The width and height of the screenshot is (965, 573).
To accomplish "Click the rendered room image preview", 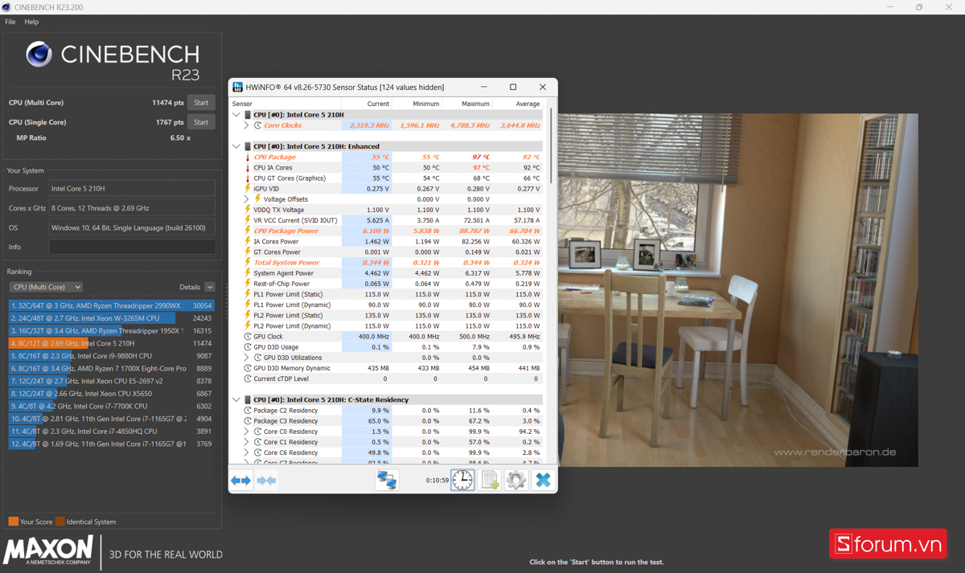I will pyautogui.click(x=738, y=290).
